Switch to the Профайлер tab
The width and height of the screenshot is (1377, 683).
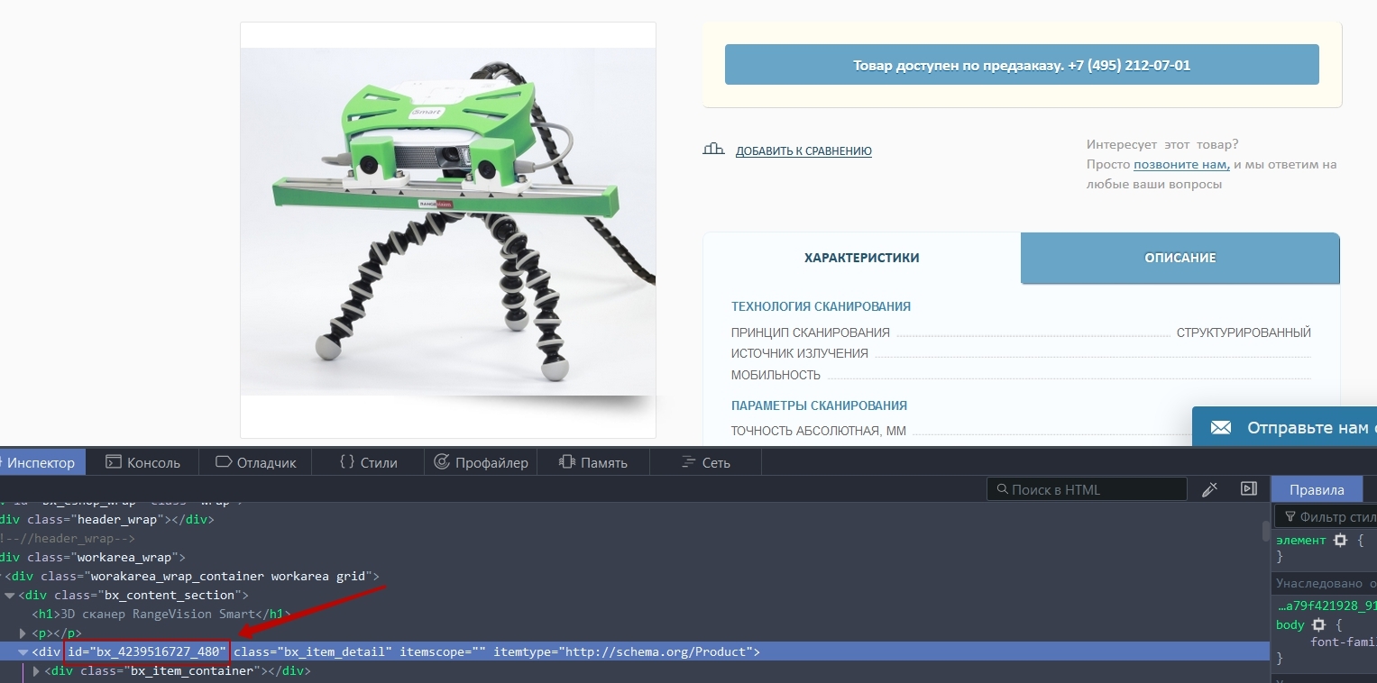point(481,462)
